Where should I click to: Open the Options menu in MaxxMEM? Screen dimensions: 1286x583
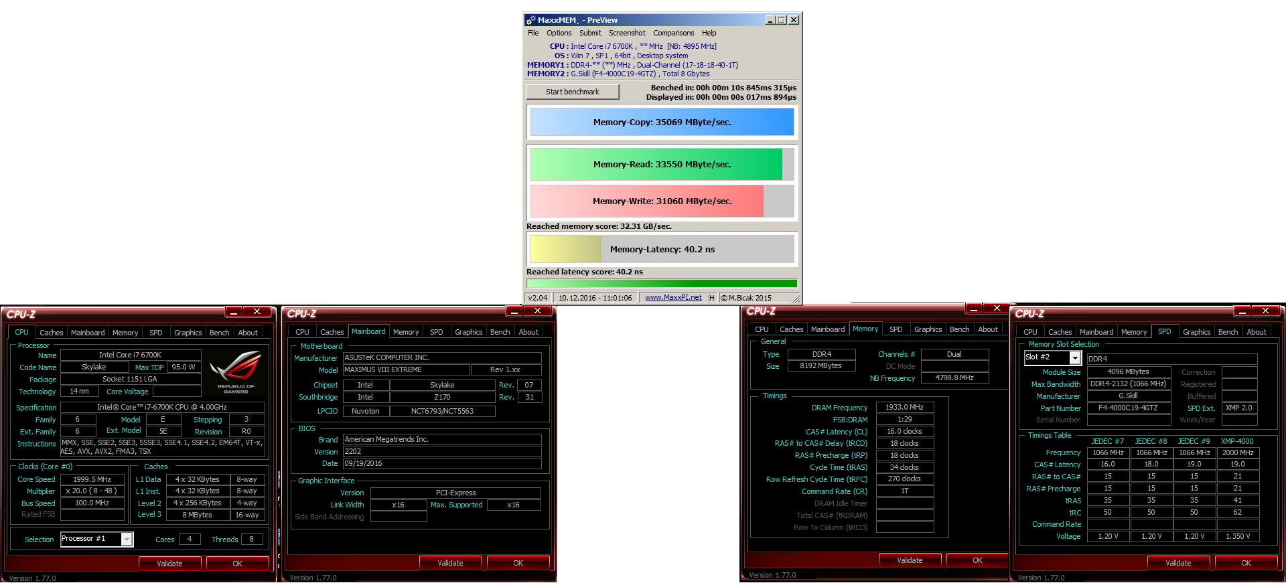559,33
